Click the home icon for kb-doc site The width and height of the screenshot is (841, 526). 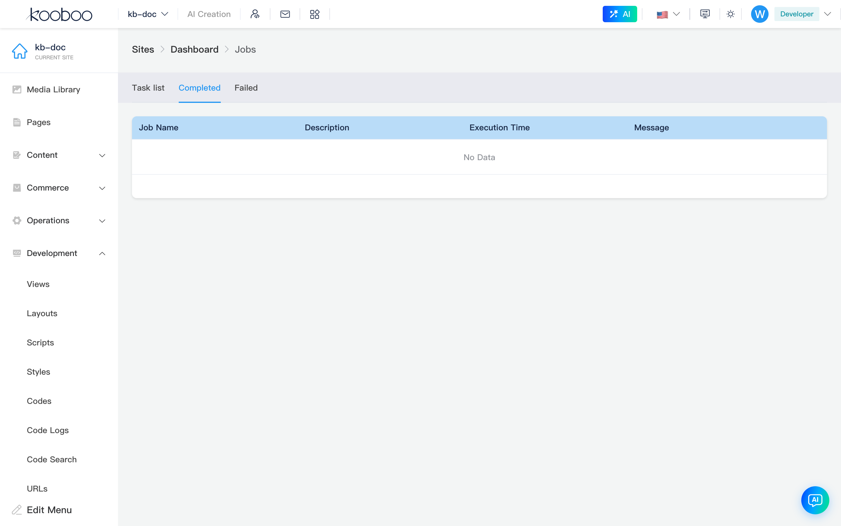click(20, 51)
